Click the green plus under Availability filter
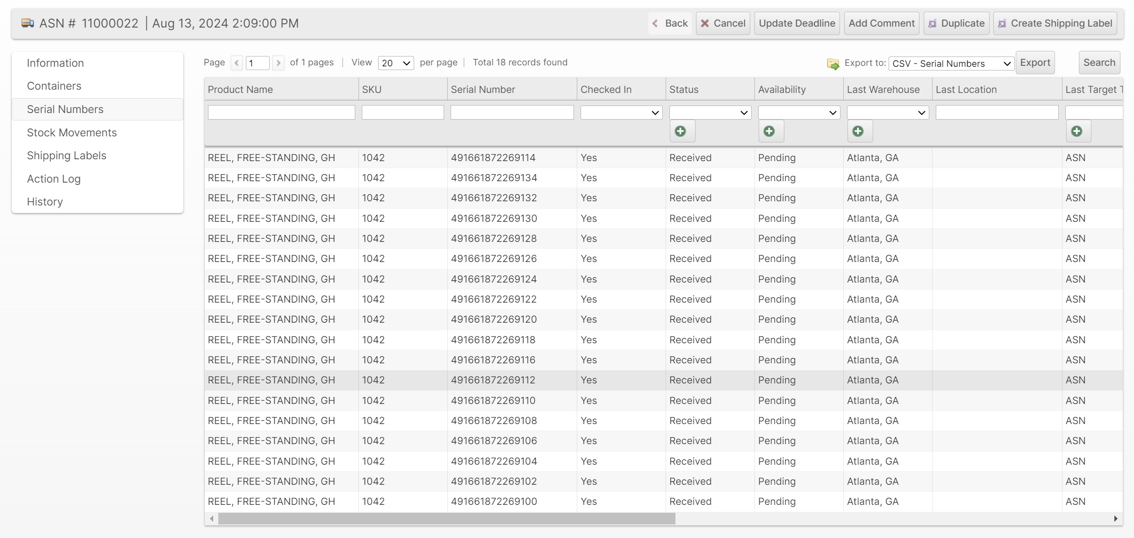Image resolution: width=1134 pixels, height=538 pixels. 769,131
